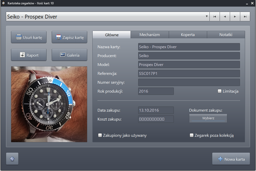Image resolution: width=256 pixels, height=171 pixels.
Task: Click the Rok produkcji field showing 2016
Action: pyautogui.click(x=156, y=91)
